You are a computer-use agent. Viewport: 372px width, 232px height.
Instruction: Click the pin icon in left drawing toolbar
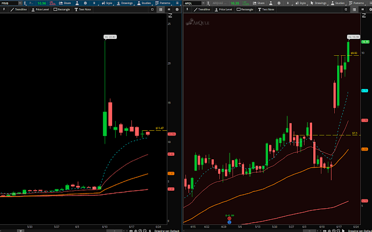(4, 9)
